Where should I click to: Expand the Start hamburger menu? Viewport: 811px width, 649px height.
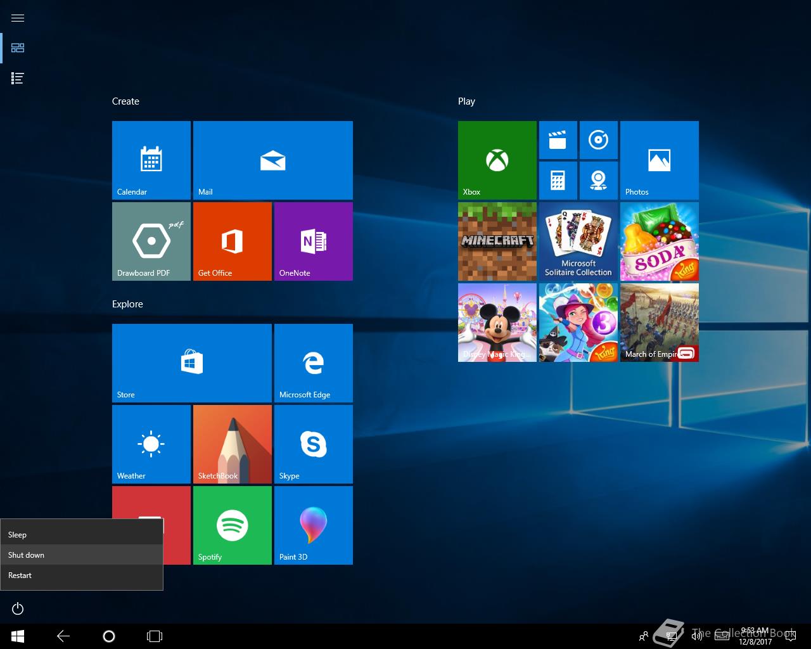click(18, 18)
